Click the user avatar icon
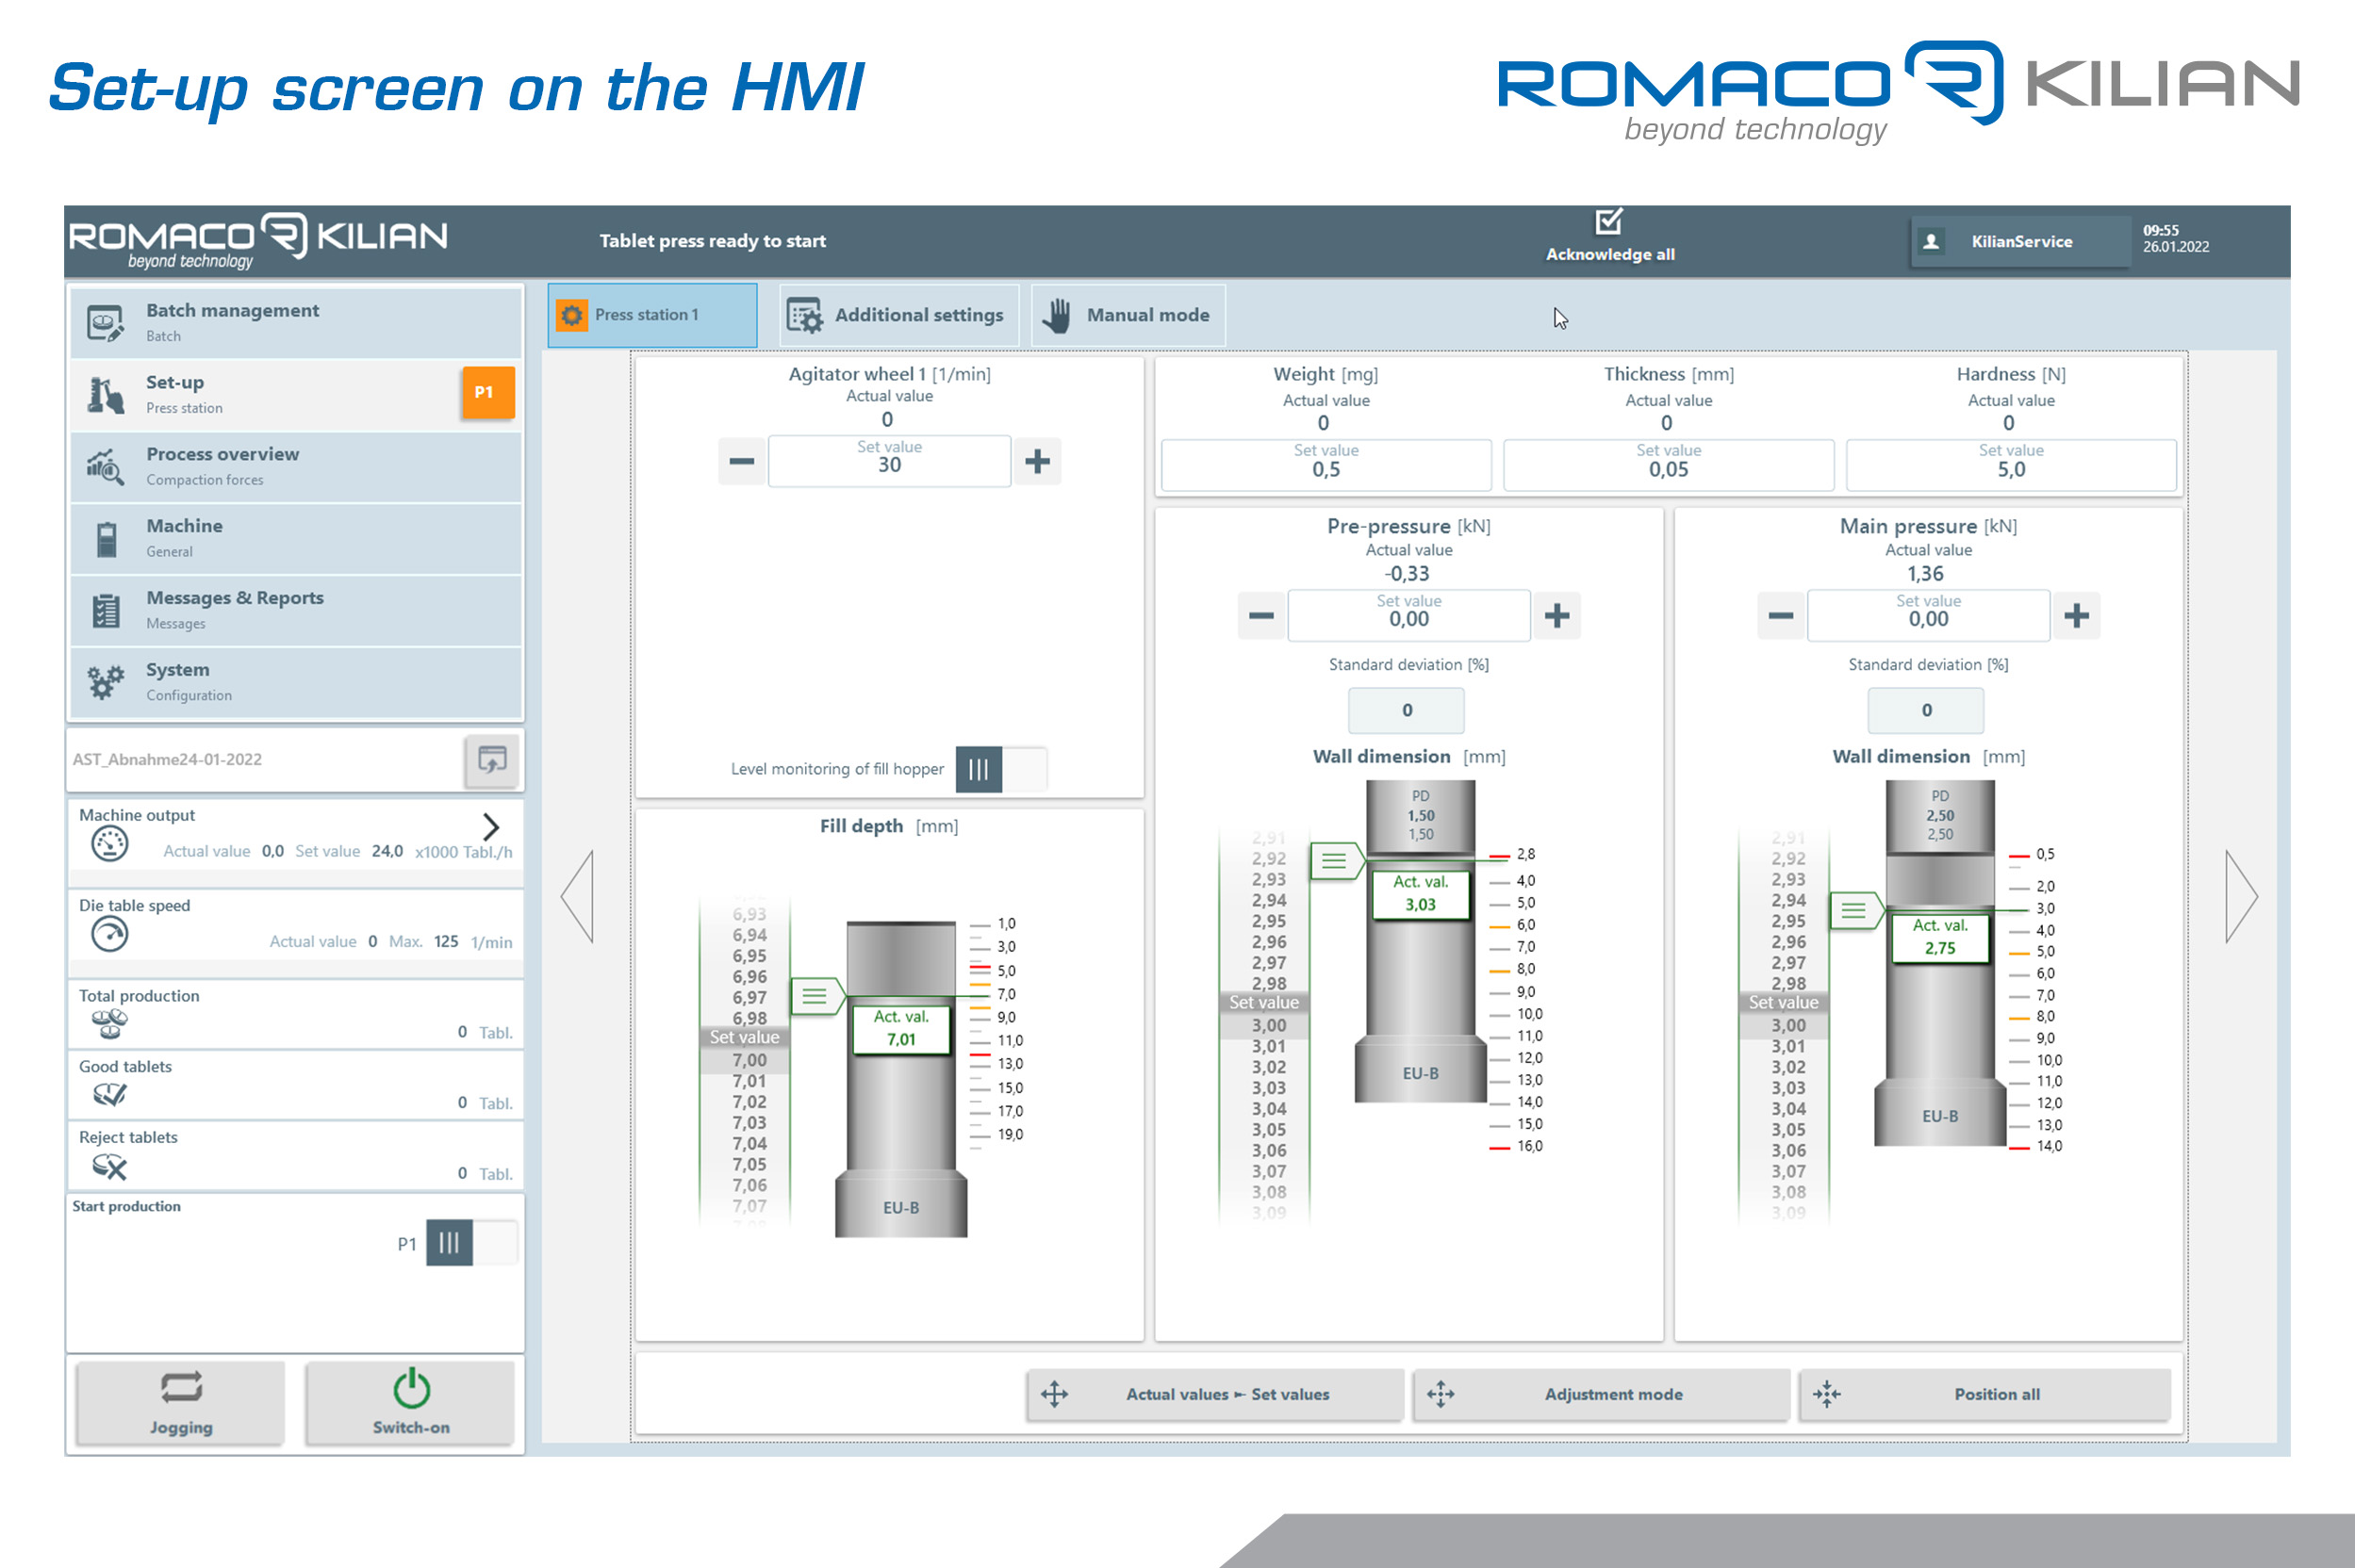 point(1932,241)
